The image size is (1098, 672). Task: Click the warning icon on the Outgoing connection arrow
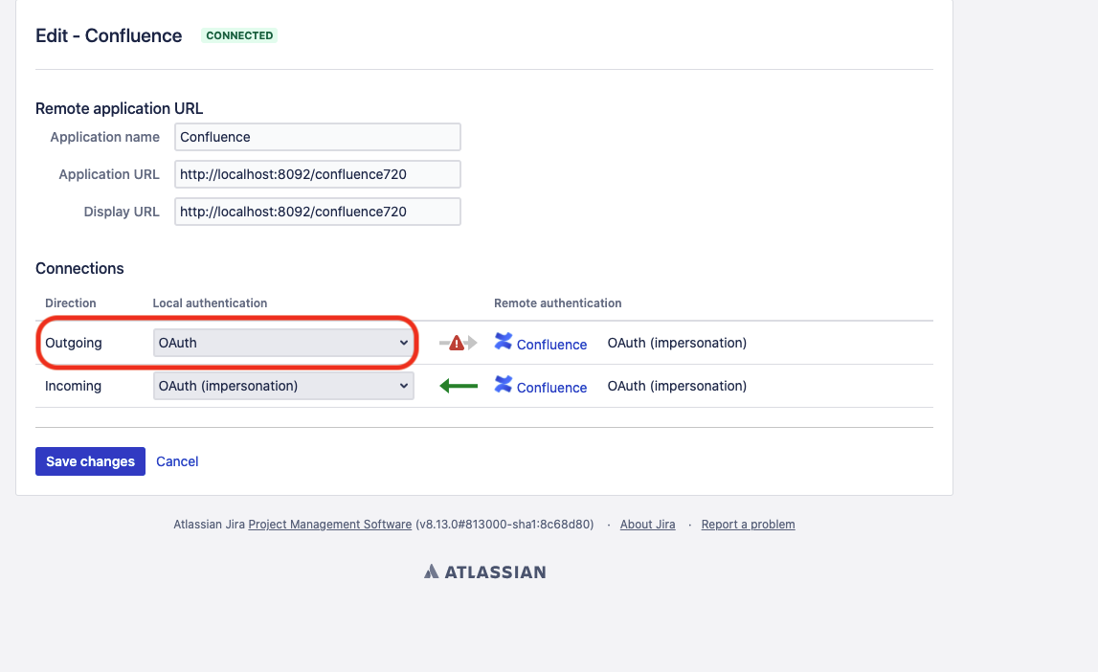tap(457, 343)
